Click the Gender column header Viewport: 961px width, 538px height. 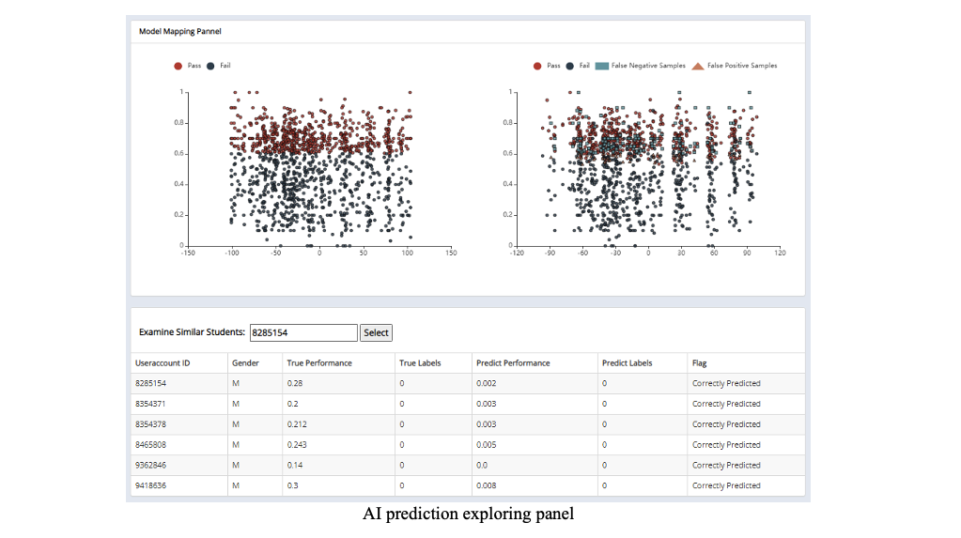point(245,362)
